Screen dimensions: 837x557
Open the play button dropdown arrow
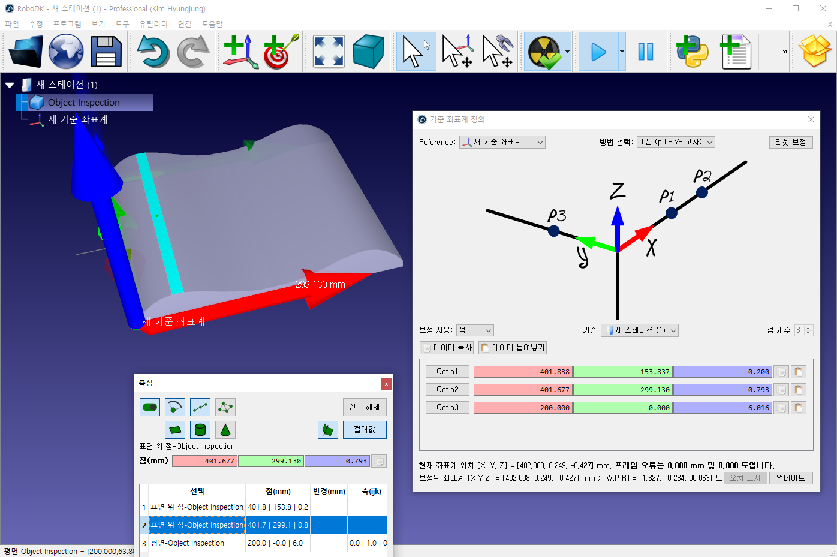tap(622, 52)
